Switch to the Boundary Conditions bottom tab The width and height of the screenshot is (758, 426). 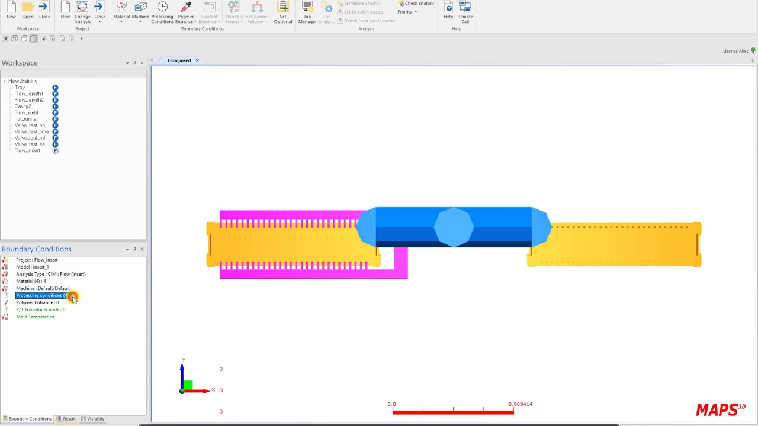pos(27,419)
